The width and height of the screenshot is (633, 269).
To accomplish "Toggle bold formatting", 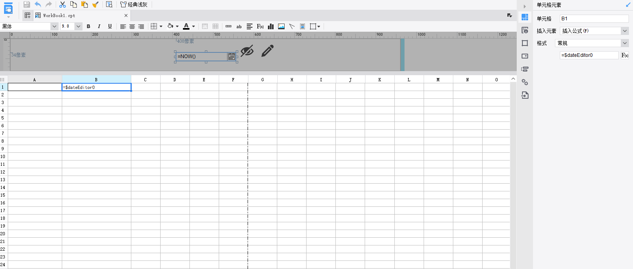I will tap(88, 26).
